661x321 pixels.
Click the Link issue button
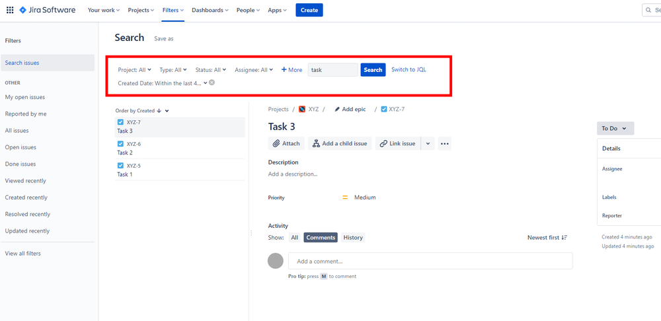pyautogui.click(x=397, y=143)
